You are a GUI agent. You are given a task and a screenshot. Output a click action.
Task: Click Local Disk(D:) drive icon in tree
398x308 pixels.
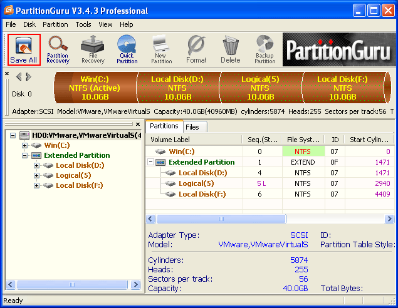48,165
